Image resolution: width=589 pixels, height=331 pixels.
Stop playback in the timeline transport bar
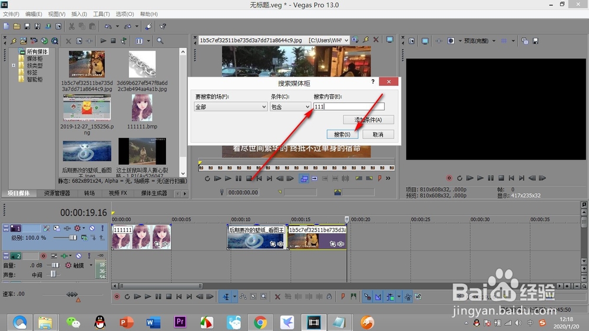[168, 297]
